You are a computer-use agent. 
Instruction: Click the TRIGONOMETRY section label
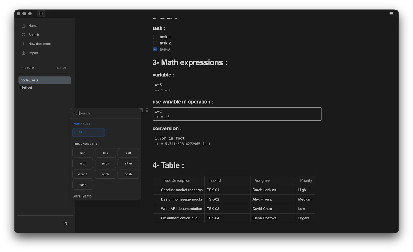[x=85, y=144]
